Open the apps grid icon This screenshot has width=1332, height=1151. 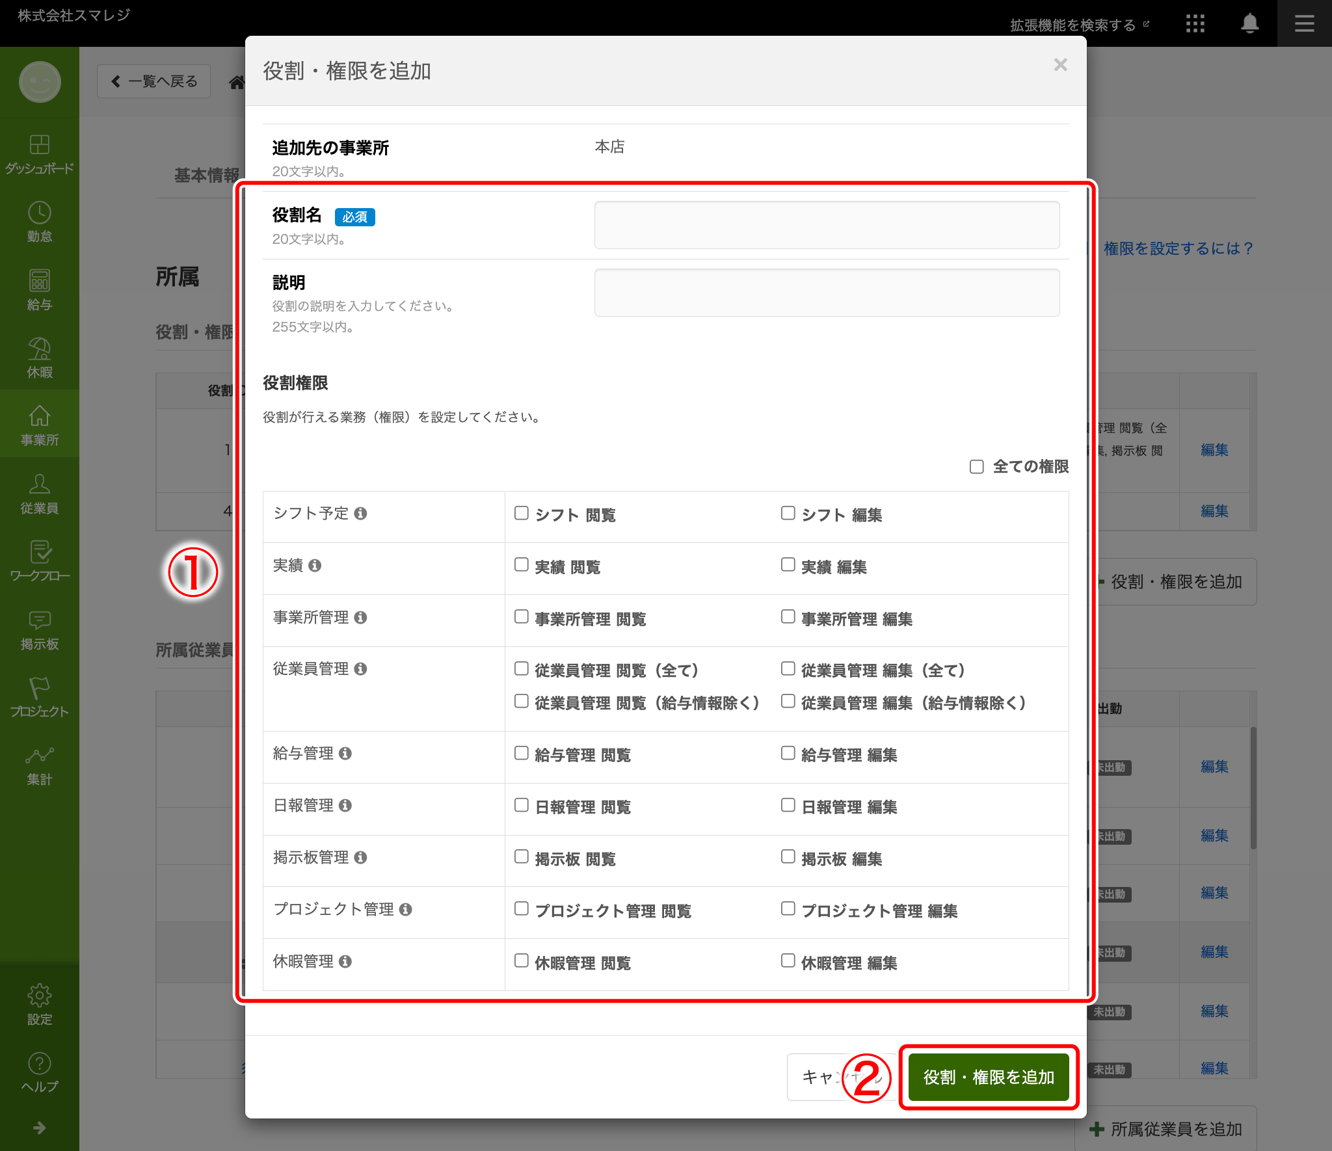click(1195, 24)
